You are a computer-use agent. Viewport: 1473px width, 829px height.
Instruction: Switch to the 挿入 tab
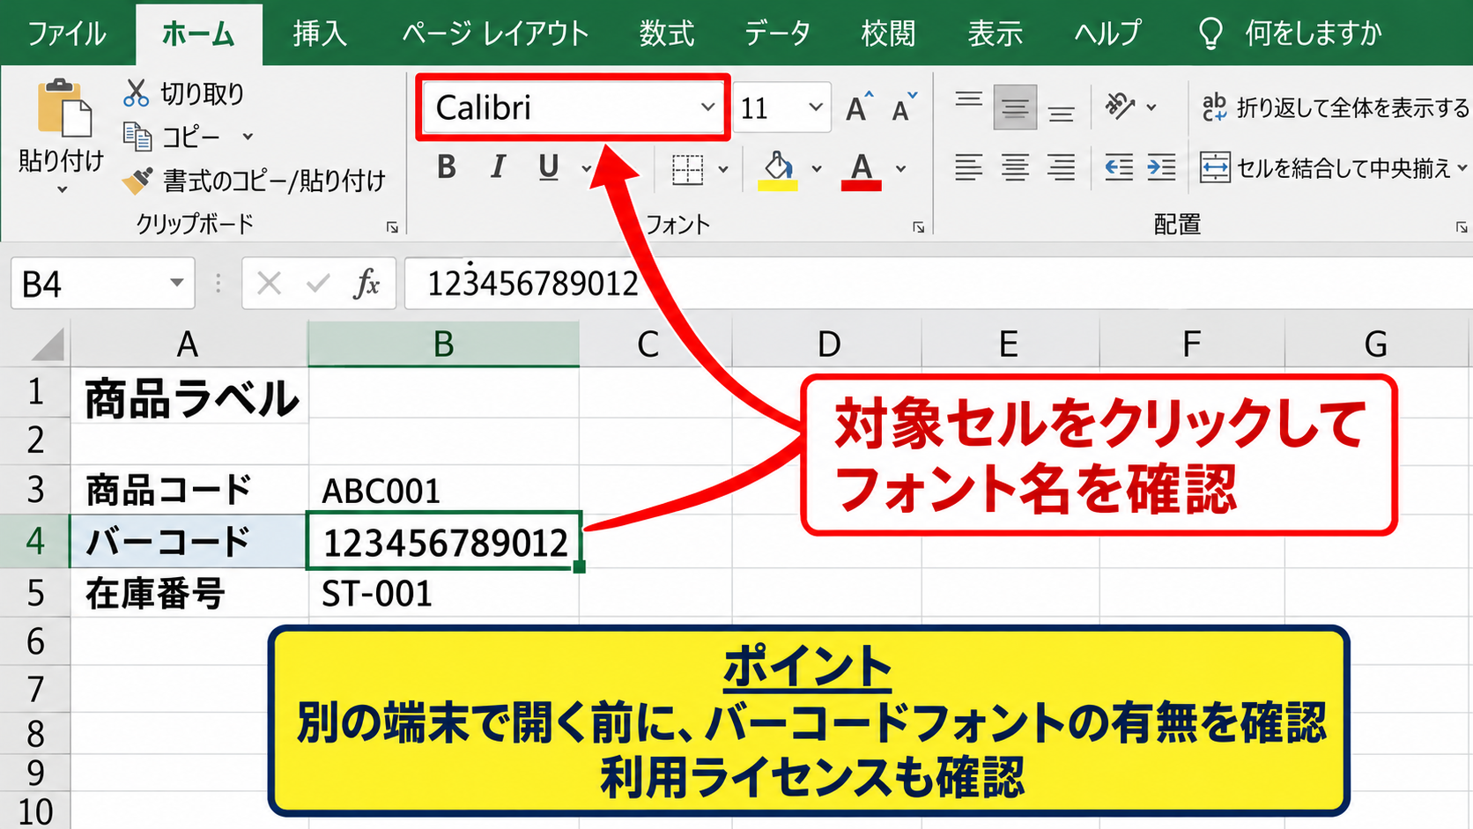[320, 34]
